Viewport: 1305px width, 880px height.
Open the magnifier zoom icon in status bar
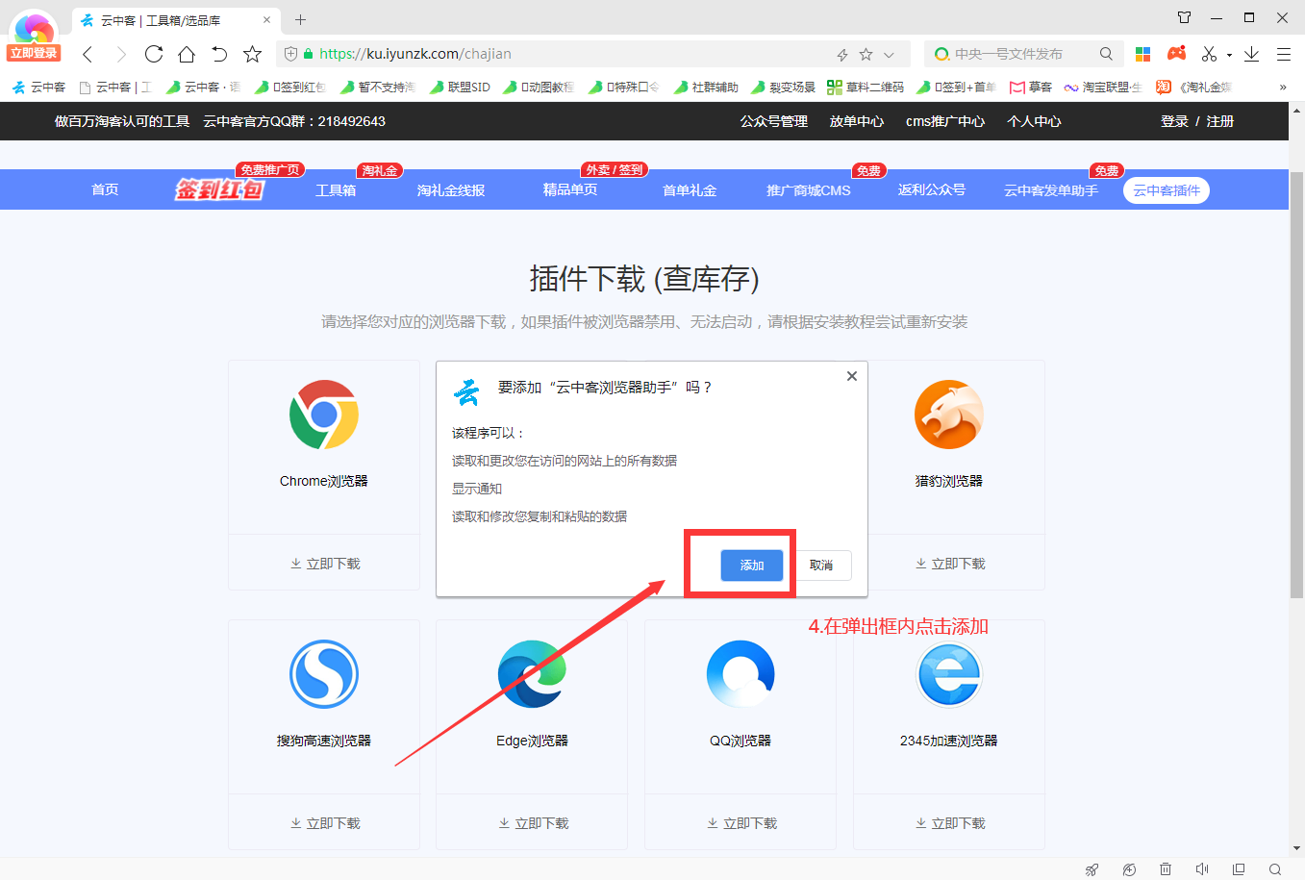click(x=1276, y=869)
